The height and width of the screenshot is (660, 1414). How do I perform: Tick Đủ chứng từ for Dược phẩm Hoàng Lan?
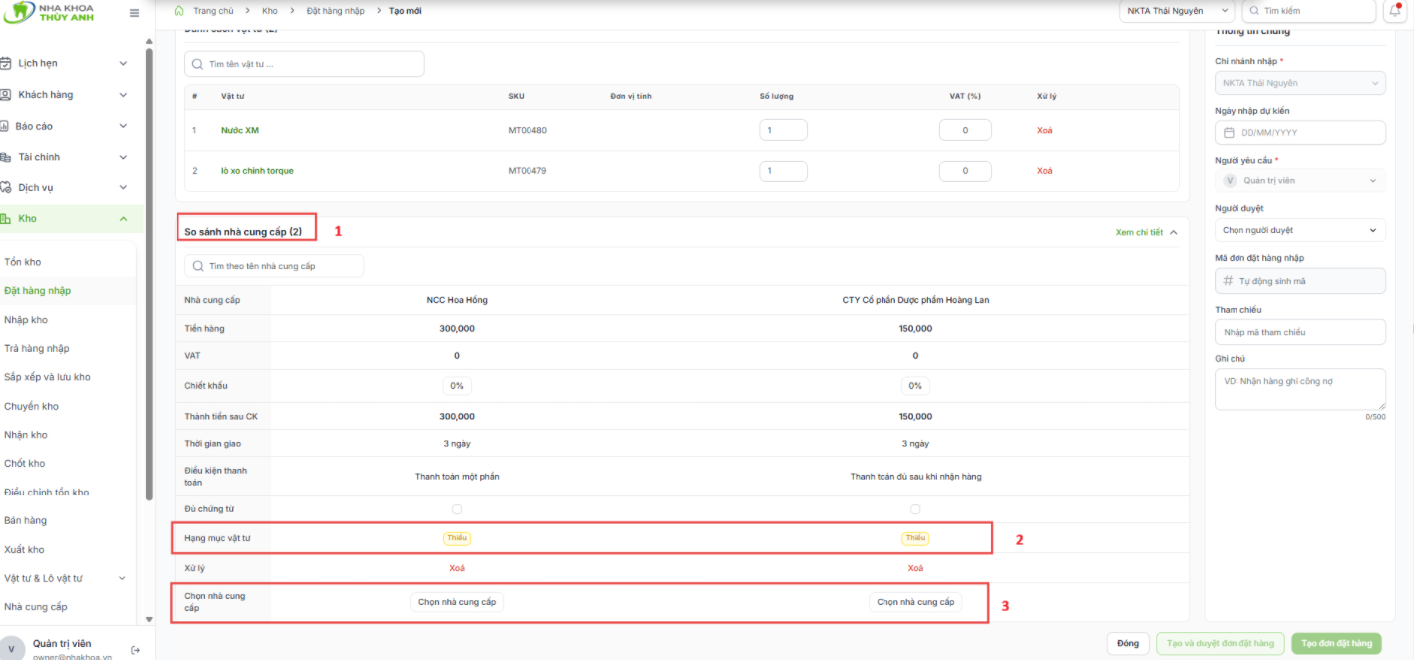tap(915, 509)
